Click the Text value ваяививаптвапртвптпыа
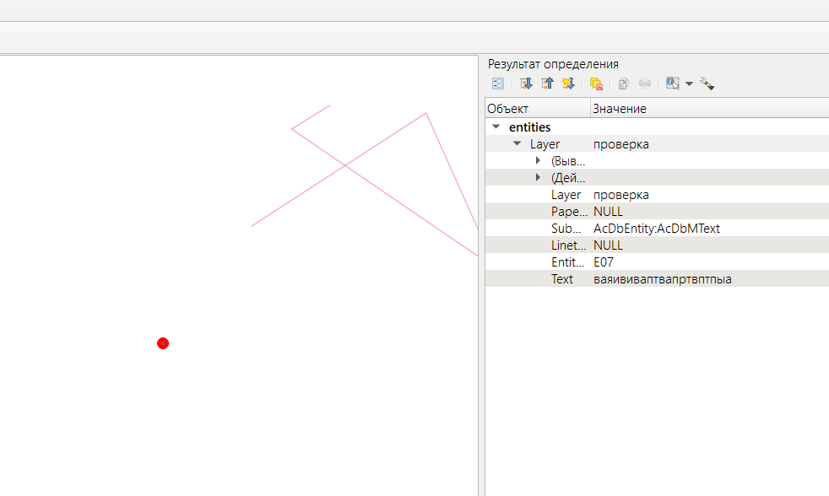829x496 pixels. pyautogui.click(x=663, y=279)
